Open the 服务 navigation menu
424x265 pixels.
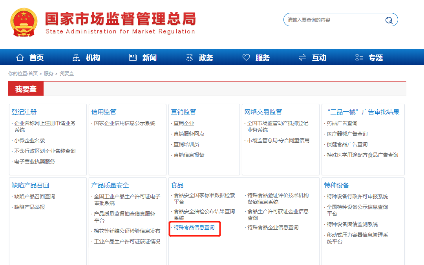pos(262,58)
